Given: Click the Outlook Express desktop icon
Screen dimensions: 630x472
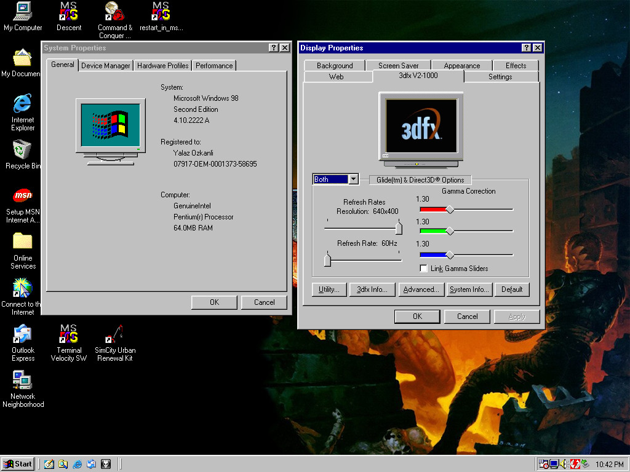Looking at the screenshot, I should [23, 335].
